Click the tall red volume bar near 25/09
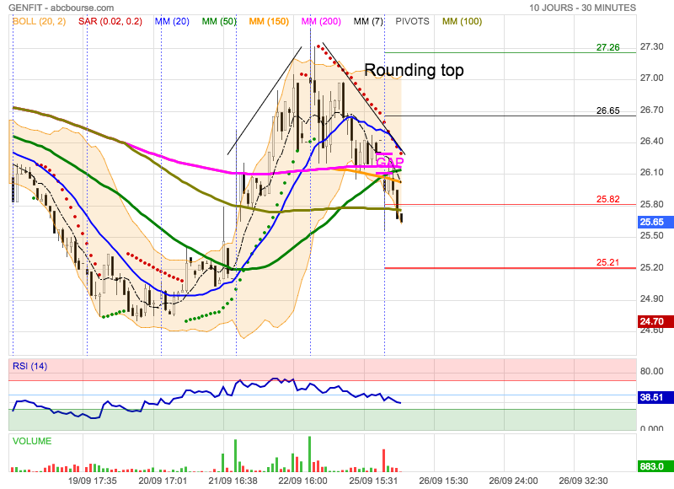Screen dimensions: 674x489 [384, 460]
